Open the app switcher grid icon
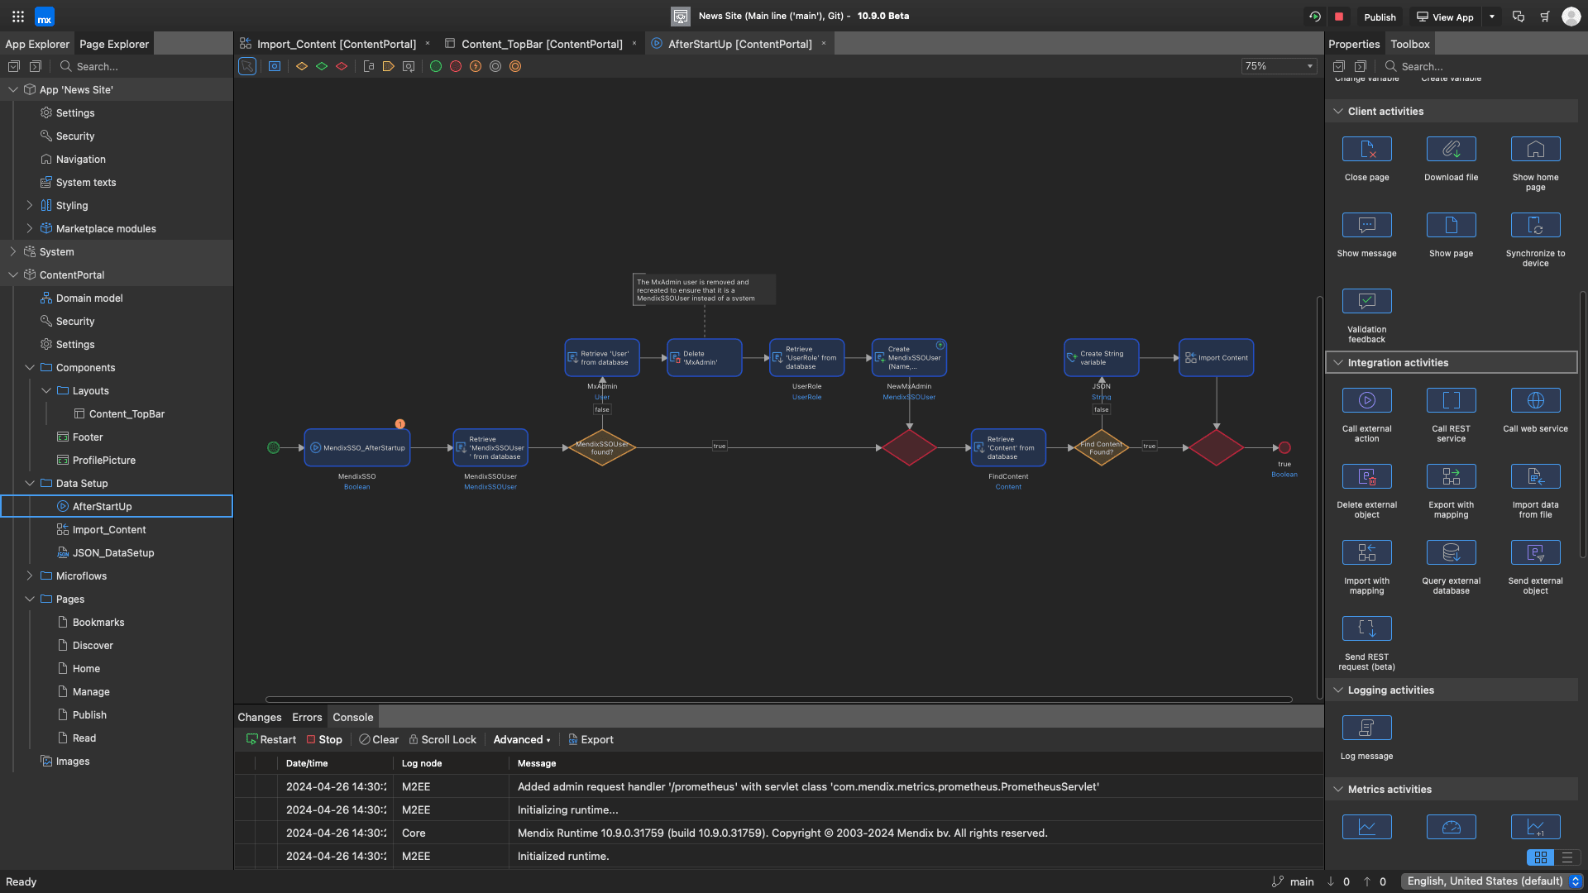 [18, 17]
